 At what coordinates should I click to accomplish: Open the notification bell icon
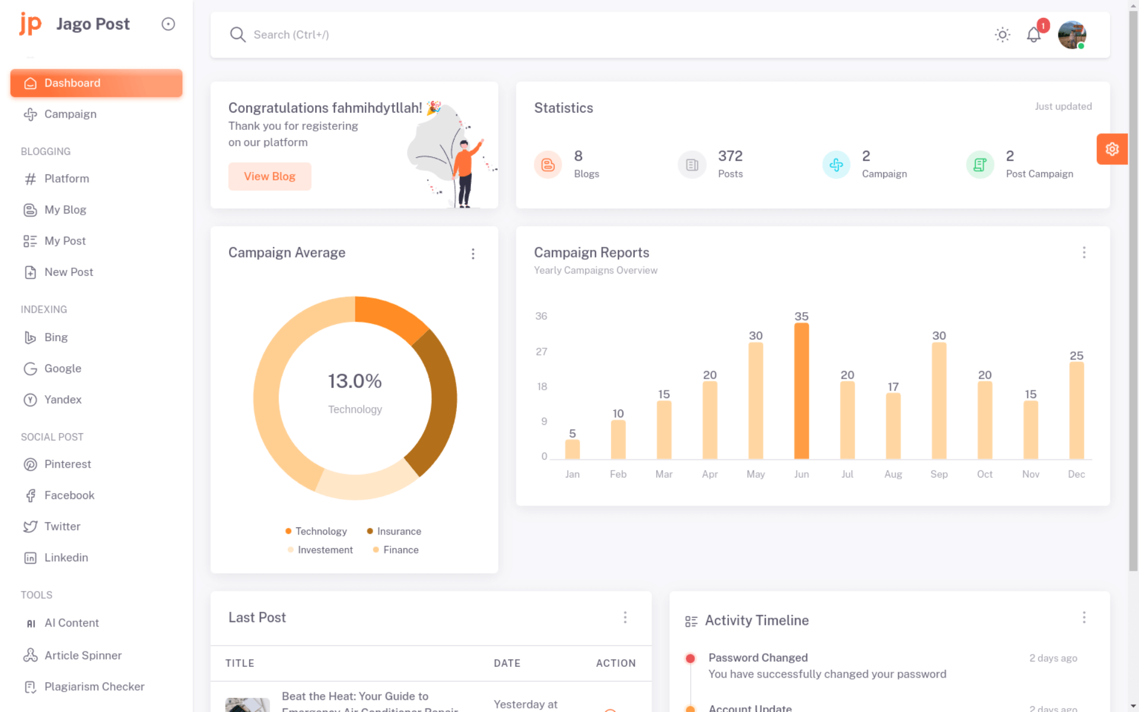coord(1033,35)
